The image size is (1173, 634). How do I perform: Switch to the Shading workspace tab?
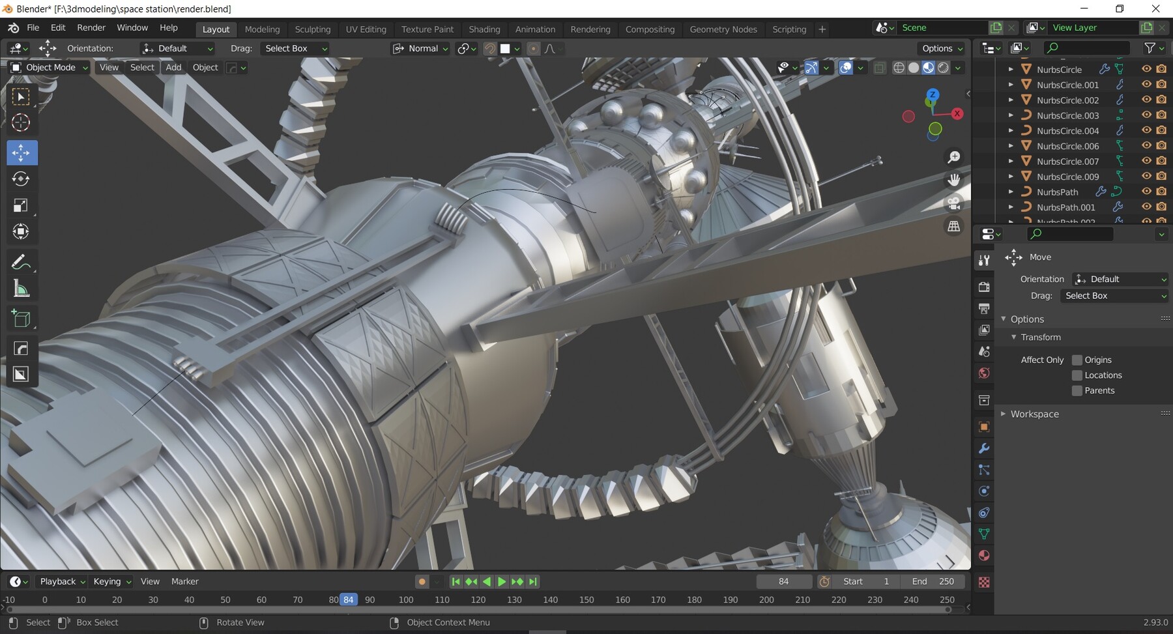[x=485, y=29]
